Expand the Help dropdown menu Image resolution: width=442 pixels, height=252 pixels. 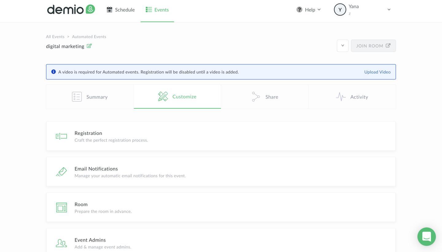click(x=308, y=10)
